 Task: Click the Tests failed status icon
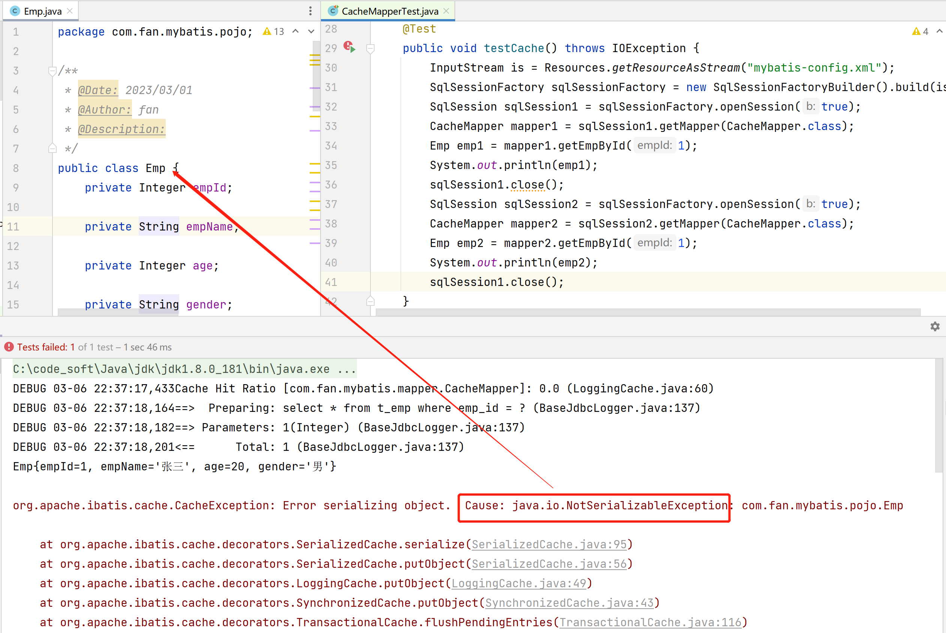tap(9, 347)
